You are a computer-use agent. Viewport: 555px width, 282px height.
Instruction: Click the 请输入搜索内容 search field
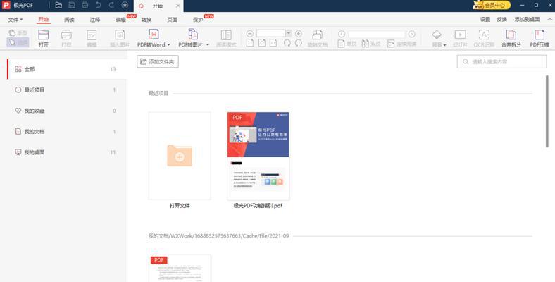click(x=501, y=61)
